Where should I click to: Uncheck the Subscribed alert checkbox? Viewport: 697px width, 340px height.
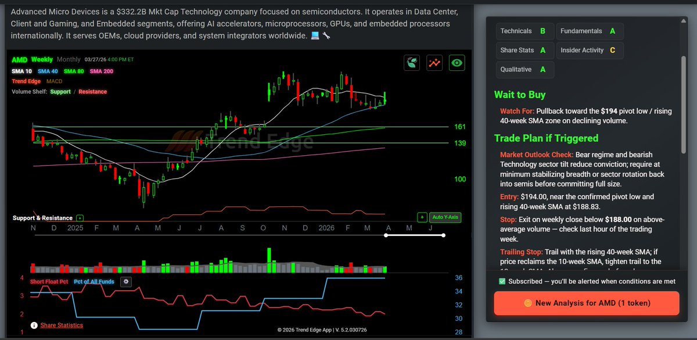click(502, 281)
